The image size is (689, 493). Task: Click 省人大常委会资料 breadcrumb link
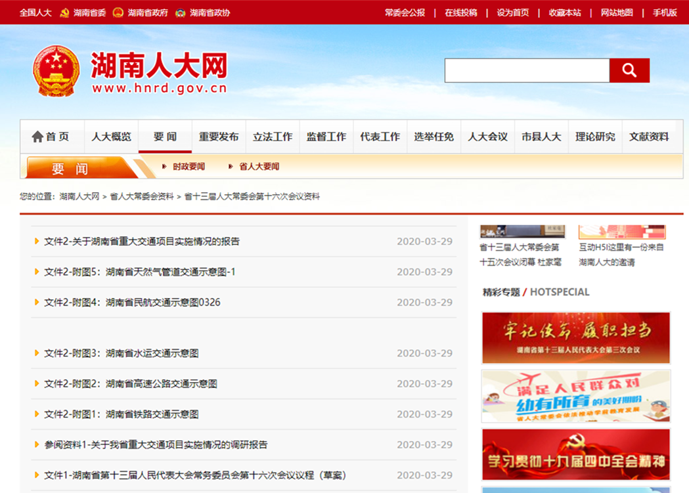(141, 196)
